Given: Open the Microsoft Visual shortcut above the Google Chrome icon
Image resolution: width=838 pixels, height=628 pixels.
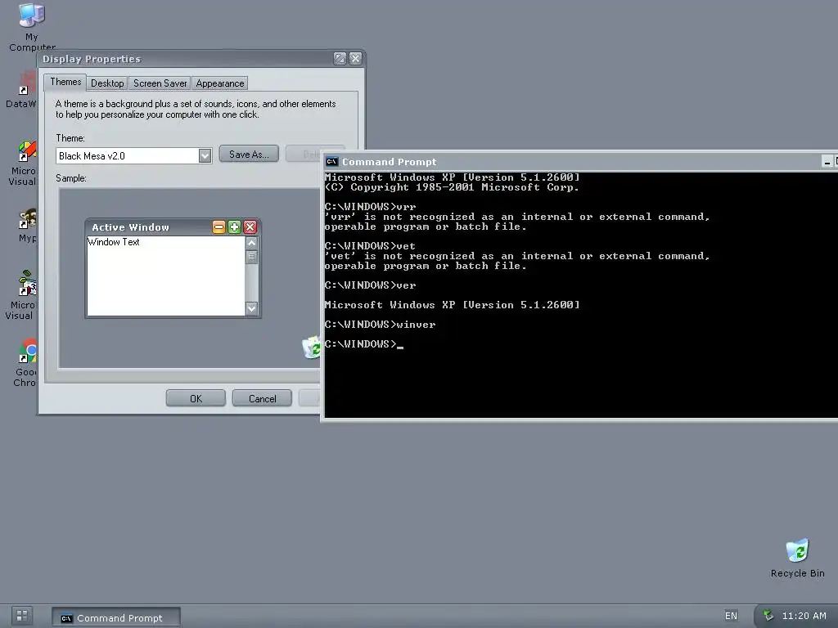Looking at the screenshot, I should click(x=22, y=294).
